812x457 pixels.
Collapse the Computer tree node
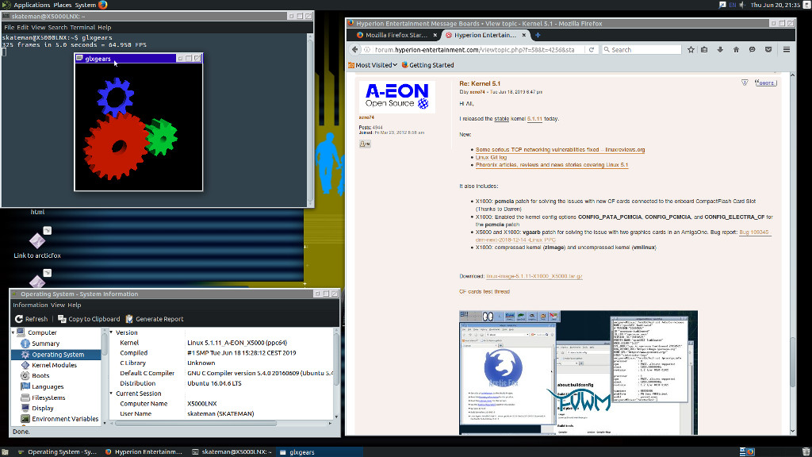[x=13, y=332]
